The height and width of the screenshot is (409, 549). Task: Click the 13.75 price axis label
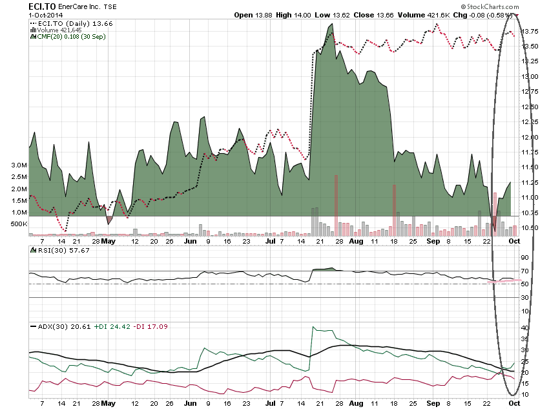530,32
